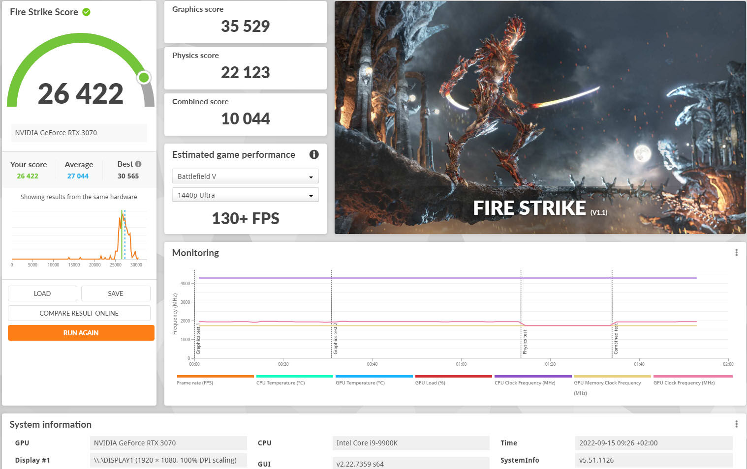Click the Display #1 field value
Screen dimensions: 747x469
click(168, 460)
